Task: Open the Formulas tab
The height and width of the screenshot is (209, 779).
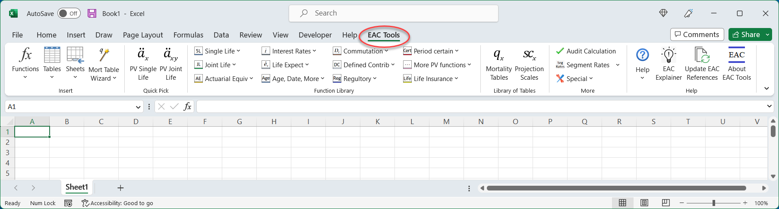Action: pos(188,35)
